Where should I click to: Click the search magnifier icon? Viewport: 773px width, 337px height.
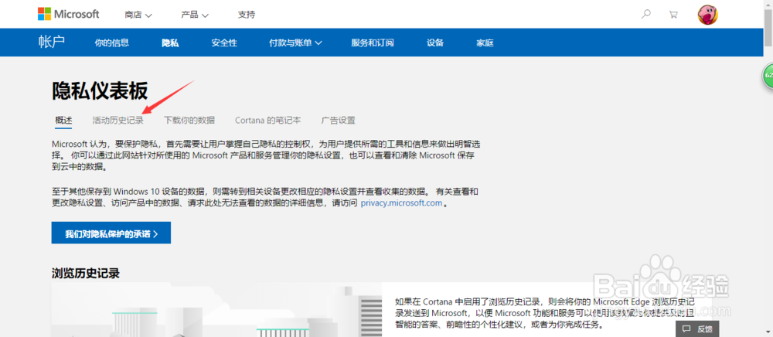[x=645, y=14]
